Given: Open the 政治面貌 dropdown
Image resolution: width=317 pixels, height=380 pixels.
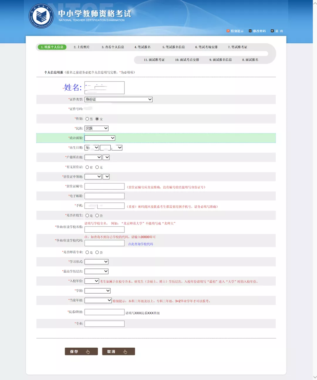Looking at the screenshot, I should point(100,138).
